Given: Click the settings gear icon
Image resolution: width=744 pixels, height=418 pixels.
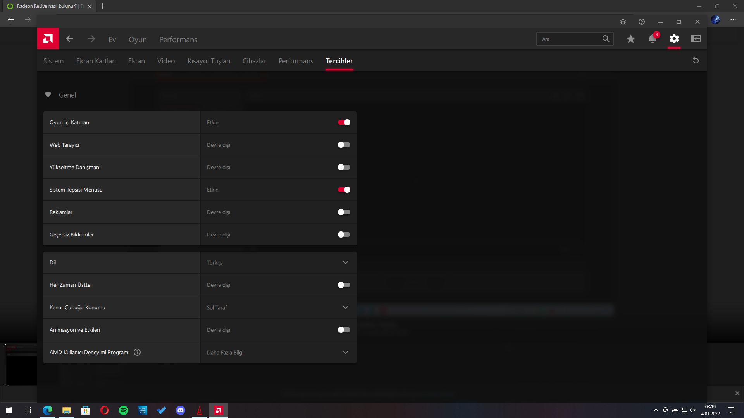Looking at the screenshot, I should point(674,39).
